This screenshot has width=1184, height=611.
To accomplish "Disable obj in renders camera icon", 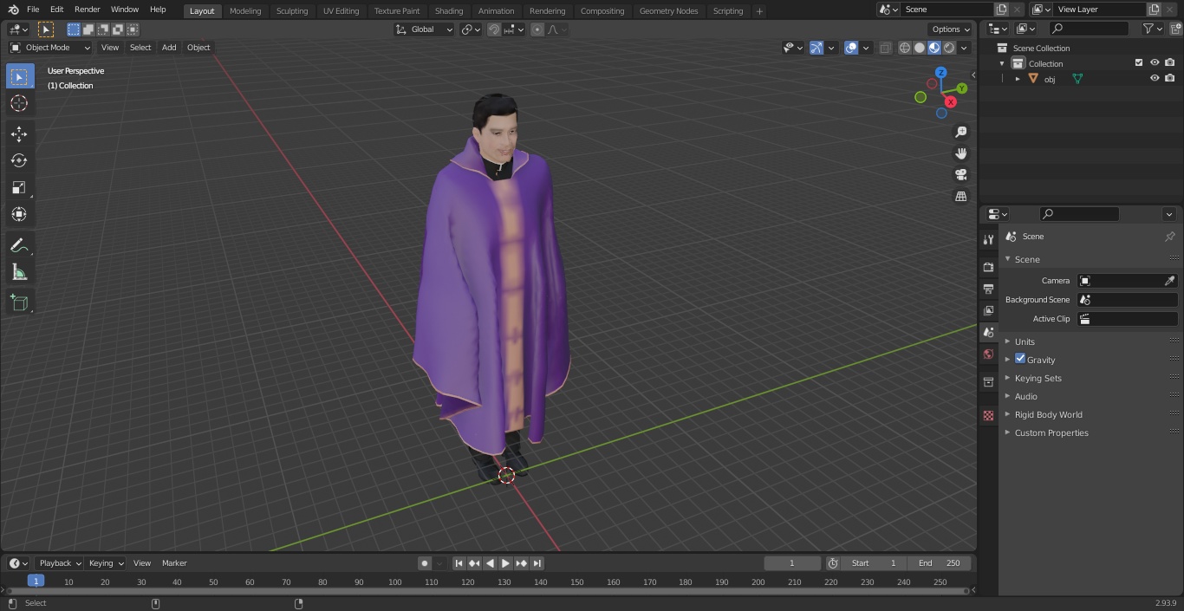I will pyautogui.click(x=1169, y=78).
